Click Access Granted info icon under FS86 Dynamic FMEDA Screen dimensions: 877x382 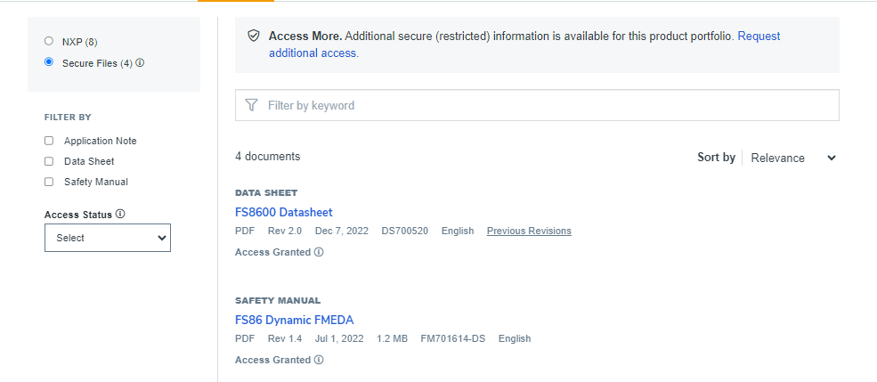pyautogui.click(x=319, y=360)
